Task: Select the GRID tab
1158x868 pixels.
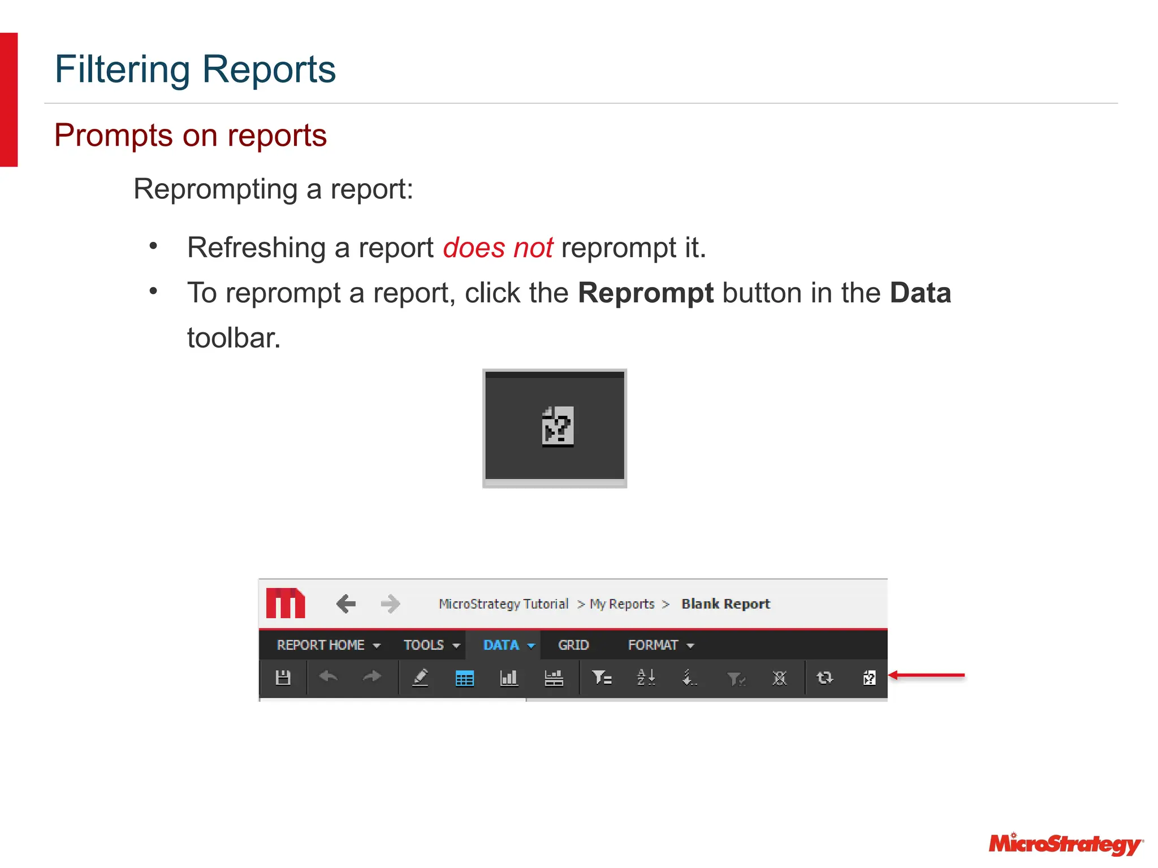Action: point(573,645)
